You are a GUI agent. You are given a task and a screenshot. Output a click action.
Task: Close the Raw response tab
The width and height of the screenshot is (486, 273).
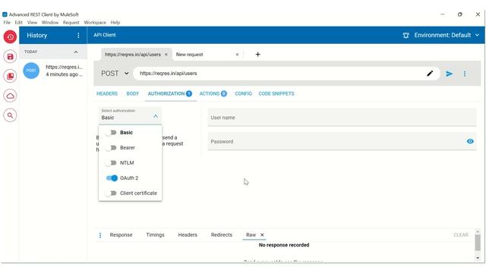(x=262, y=235)
